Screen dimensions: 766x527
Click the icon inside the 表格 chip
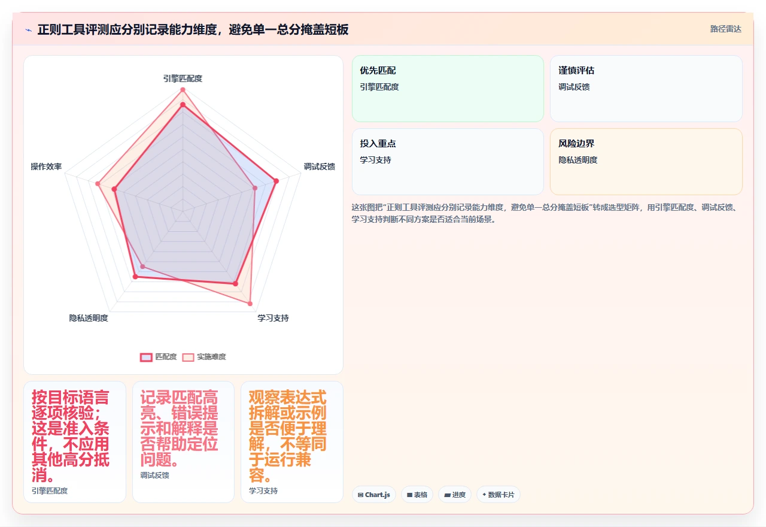click(409, 495)
